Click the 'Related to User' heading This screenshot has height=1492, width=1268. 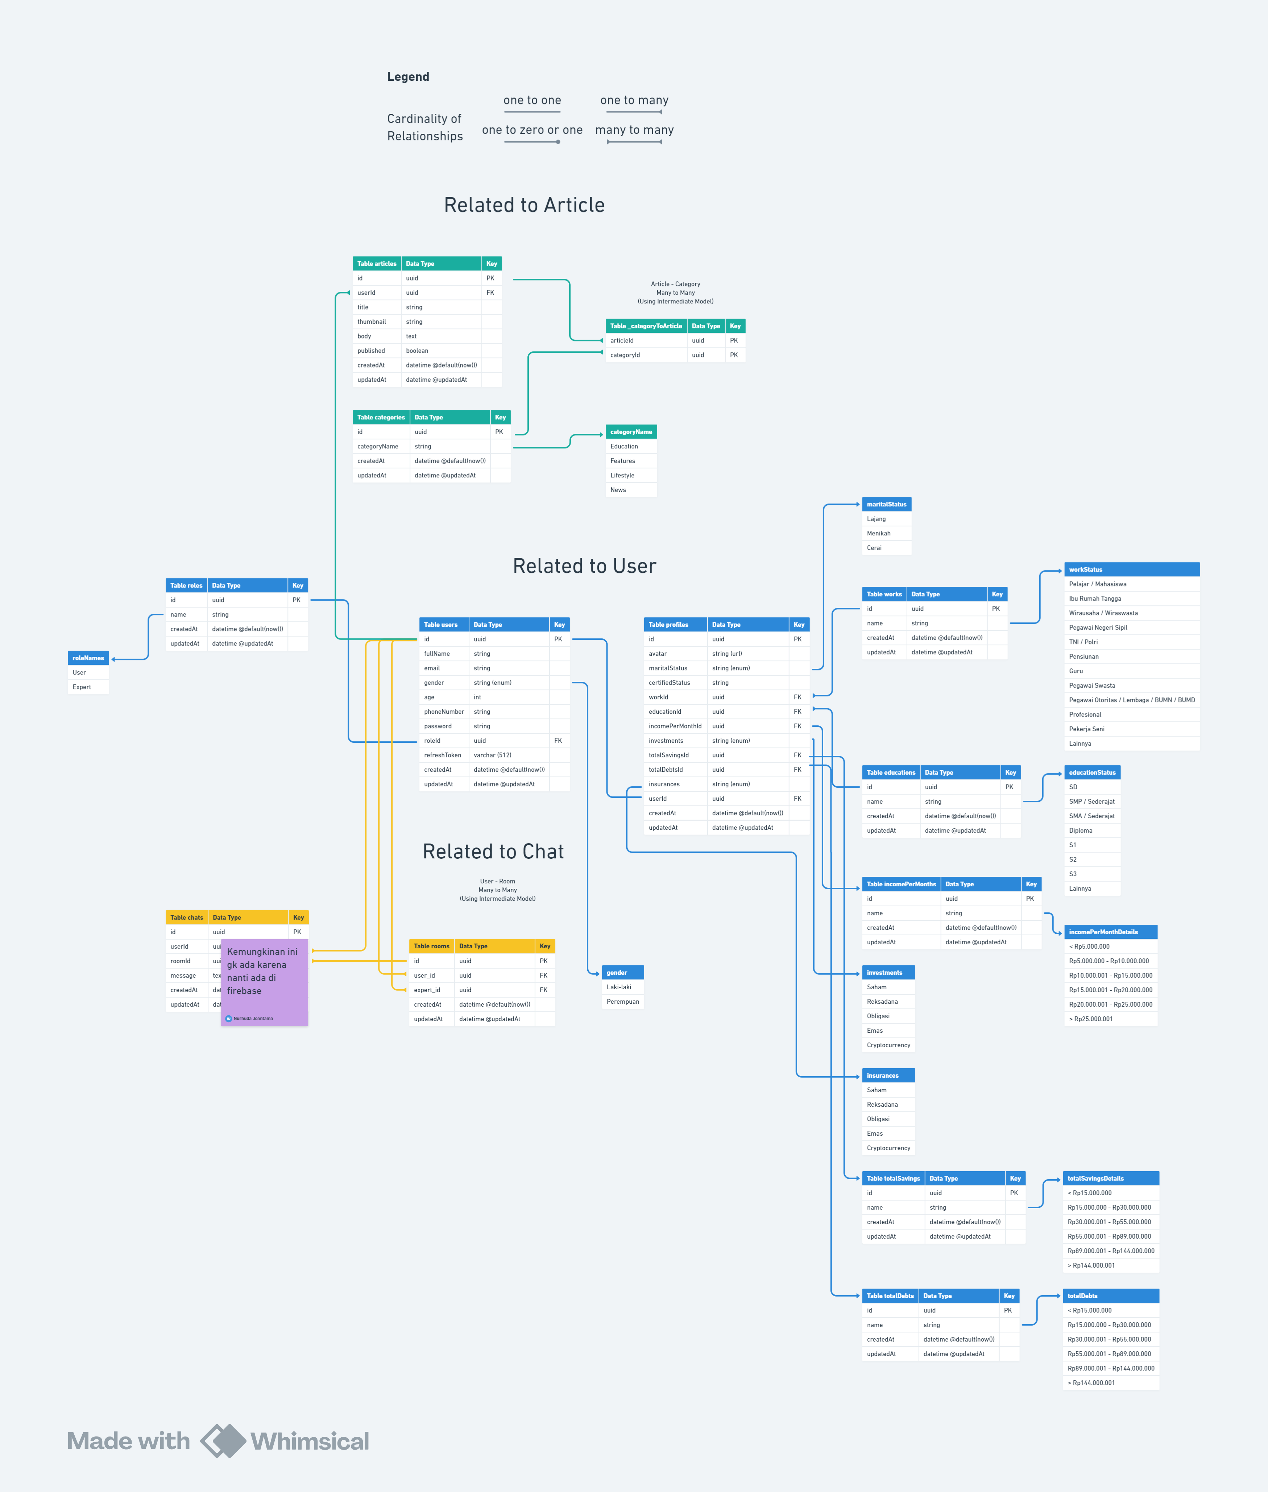(584, 565)
